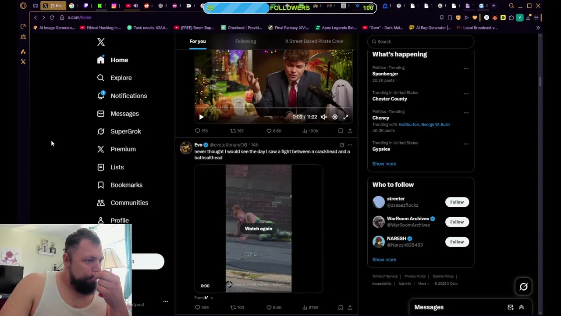Expand the bookmarks bar overflow chevron

pyautogui.click(x=538, y=28)
